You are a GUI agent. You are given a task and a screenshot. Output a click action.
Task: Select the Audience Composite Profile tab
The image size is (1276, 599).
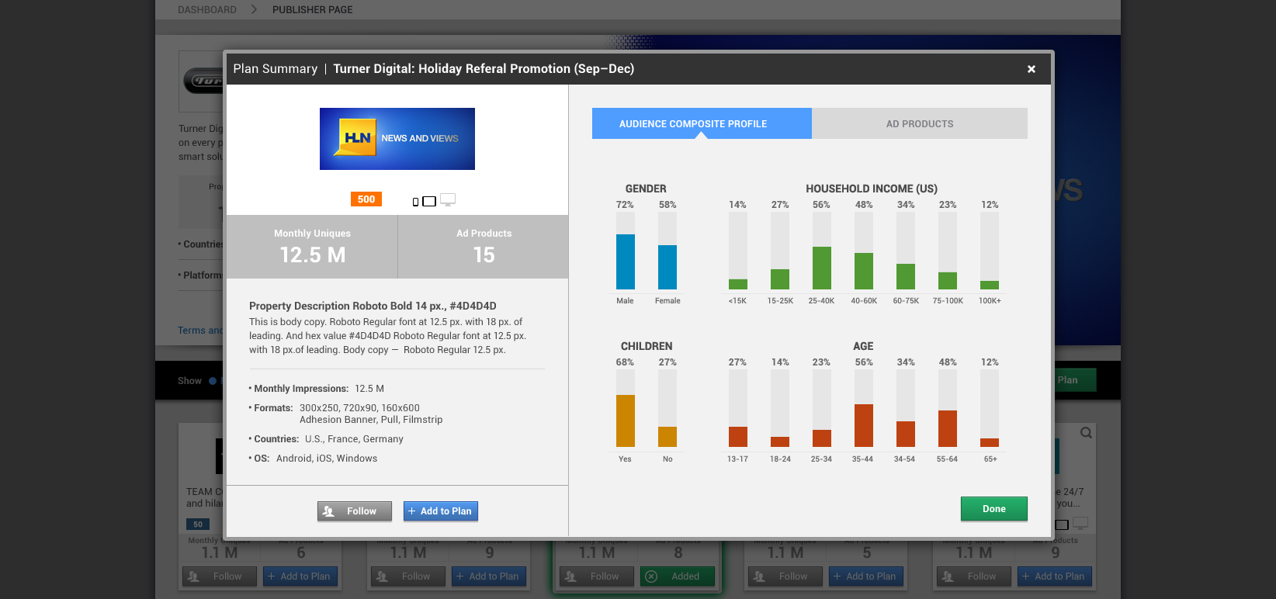[702, 123]
